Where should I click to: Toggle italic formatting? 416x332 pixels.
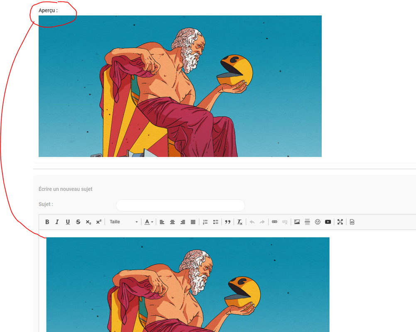pos(57,222)
